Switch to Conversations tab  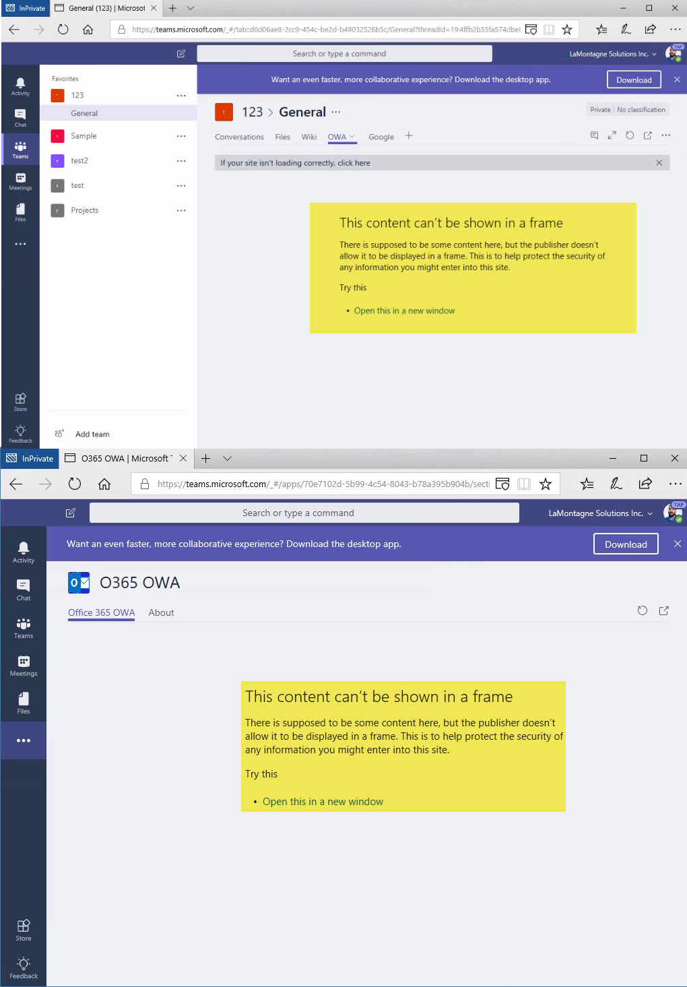point(239,137)
